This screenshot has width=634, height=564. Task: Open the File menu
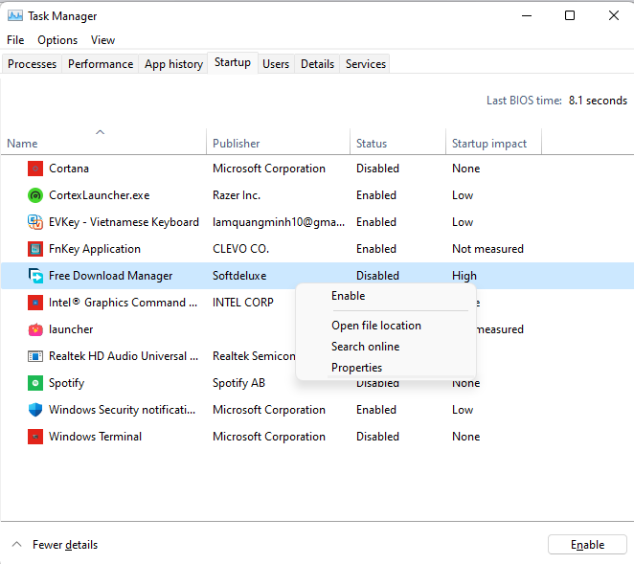(x=15, y=40)
